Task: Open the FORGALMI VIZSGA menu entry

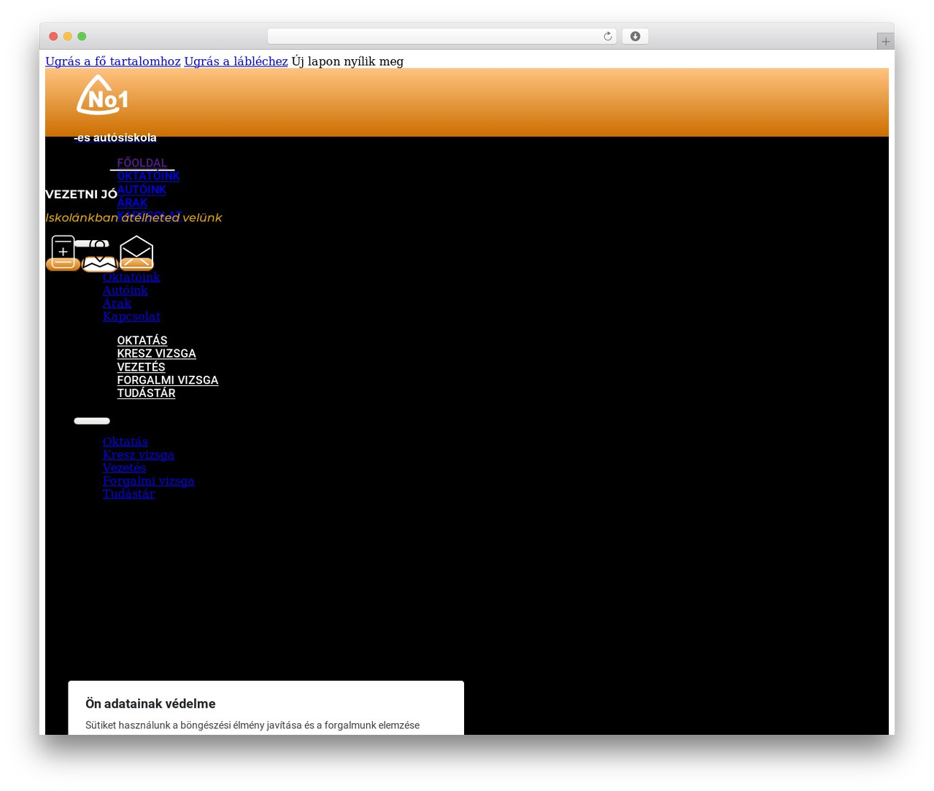Action: 168,380
